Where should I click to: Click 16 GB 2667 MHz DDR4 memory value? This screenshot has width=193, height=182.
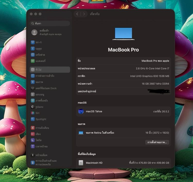click(155, 84)
